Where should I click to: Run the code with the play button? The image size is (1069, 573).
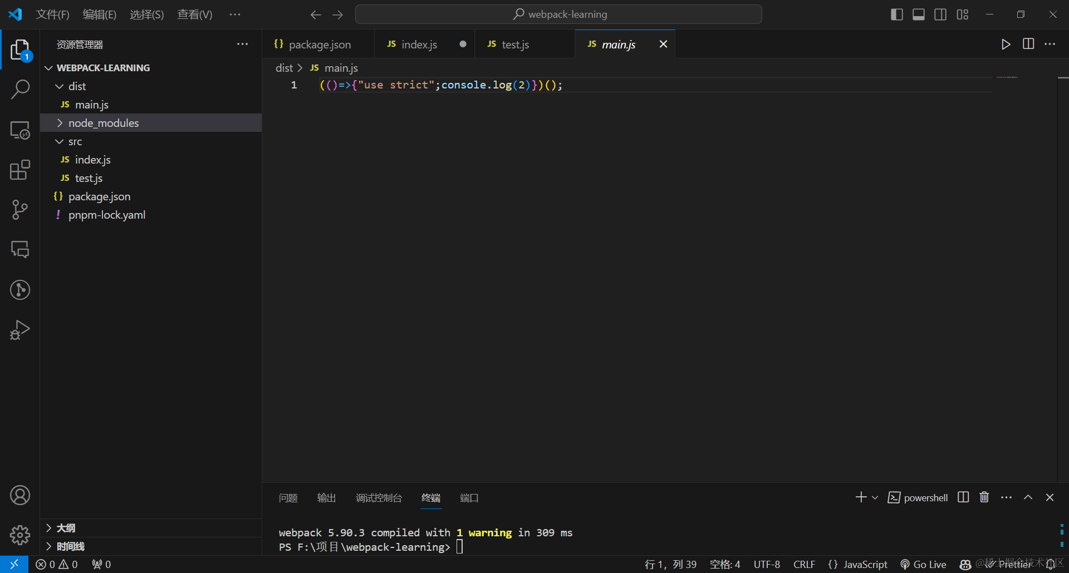coord(1006,44)
